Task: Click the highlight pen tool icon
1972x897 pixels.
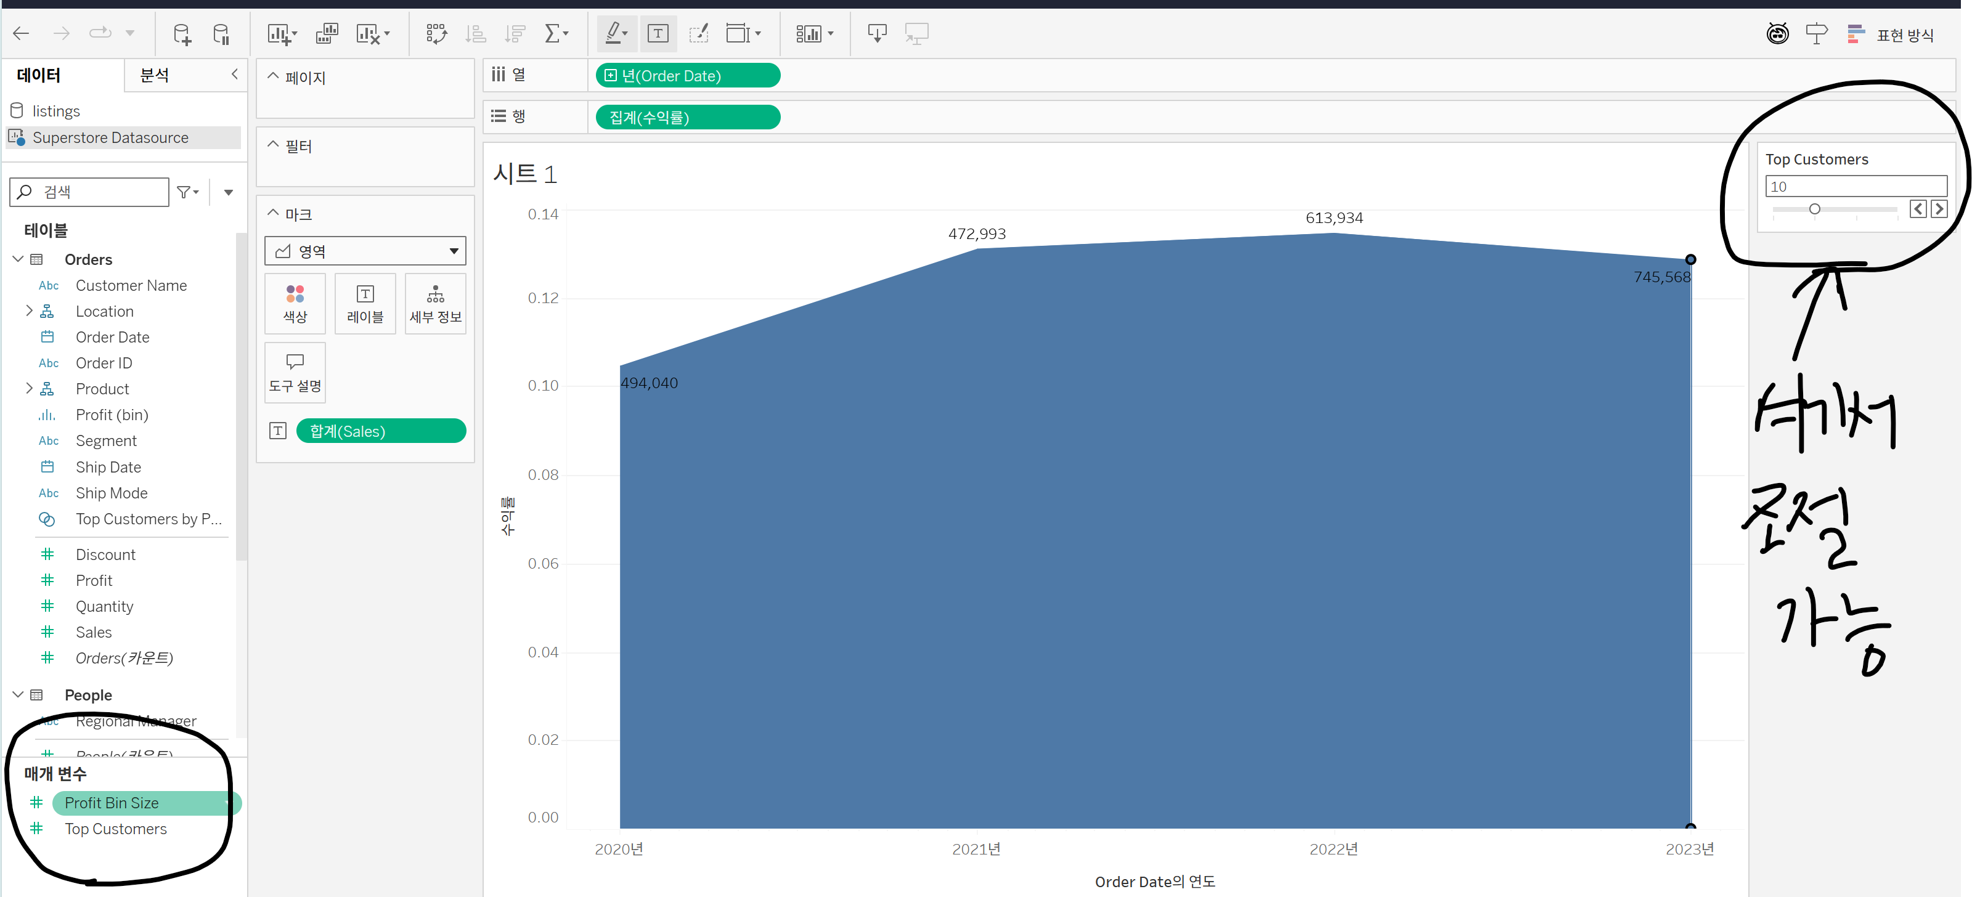Action: coord(614,33)
